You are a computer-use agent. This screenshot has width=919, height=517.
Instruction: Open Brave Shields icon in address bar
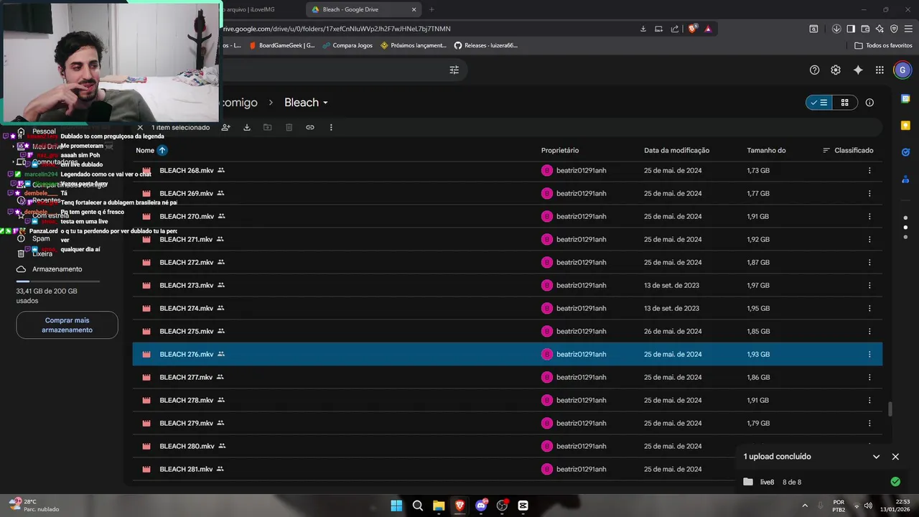click(x=692, y=29)
